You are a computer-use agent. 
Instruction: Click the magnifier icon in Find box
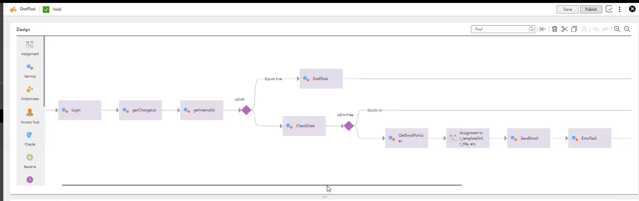531,29
